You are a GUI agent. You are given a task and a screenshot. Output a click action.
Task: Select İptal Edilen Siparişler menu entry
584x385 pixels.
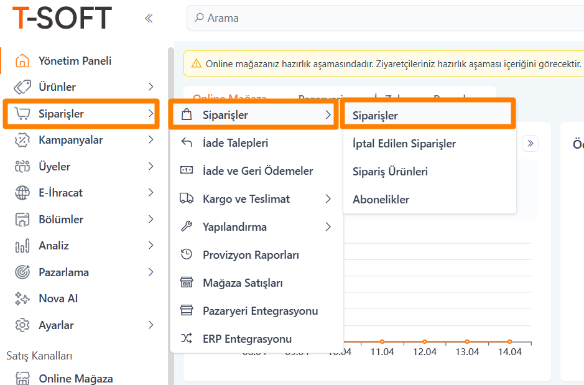coord(404,144)
